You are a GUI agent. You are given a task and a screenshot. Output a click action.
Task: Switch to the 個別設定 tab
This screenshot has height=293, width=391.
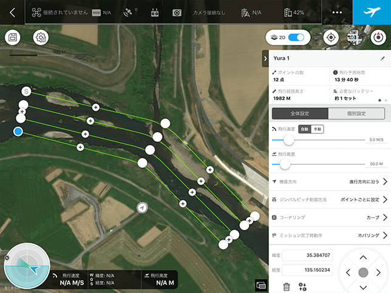(x=356, y=113)
